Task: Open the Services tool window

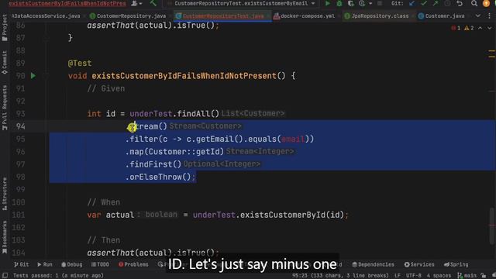Action: click(419, 264)
